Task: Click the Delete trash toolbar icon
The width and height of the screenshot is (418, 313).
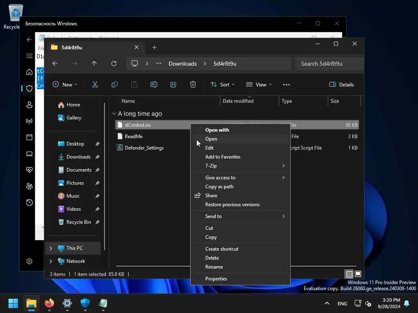Action: click(x=193, y=85)
